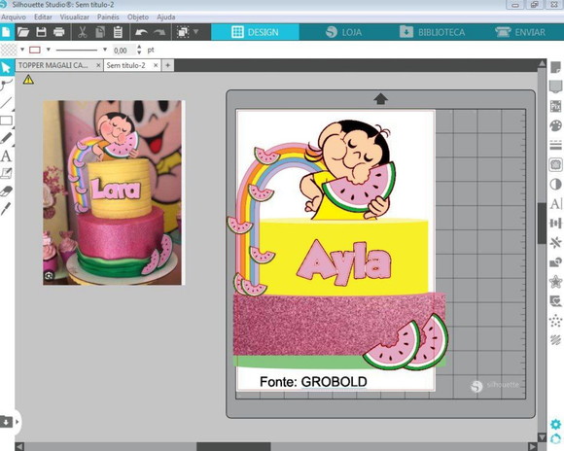Viewport: 564px width, 451px height.
Task: Create a new document with the blank page icon
Action: (6, 32)
